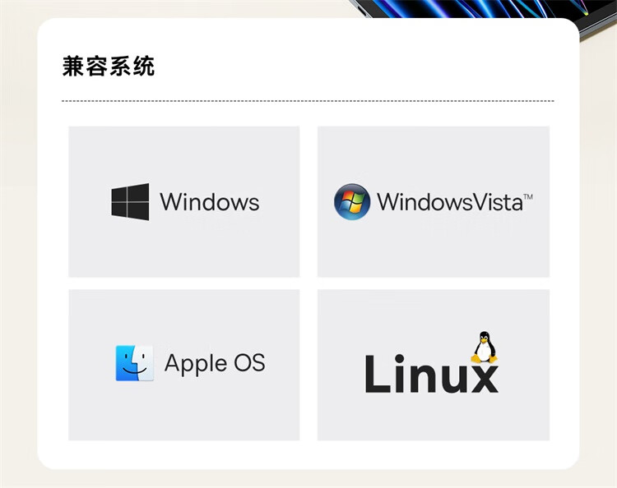Click the Tux penguin icon
The height and width of the screenshot is (488, 617).
(x=484, y=348)
